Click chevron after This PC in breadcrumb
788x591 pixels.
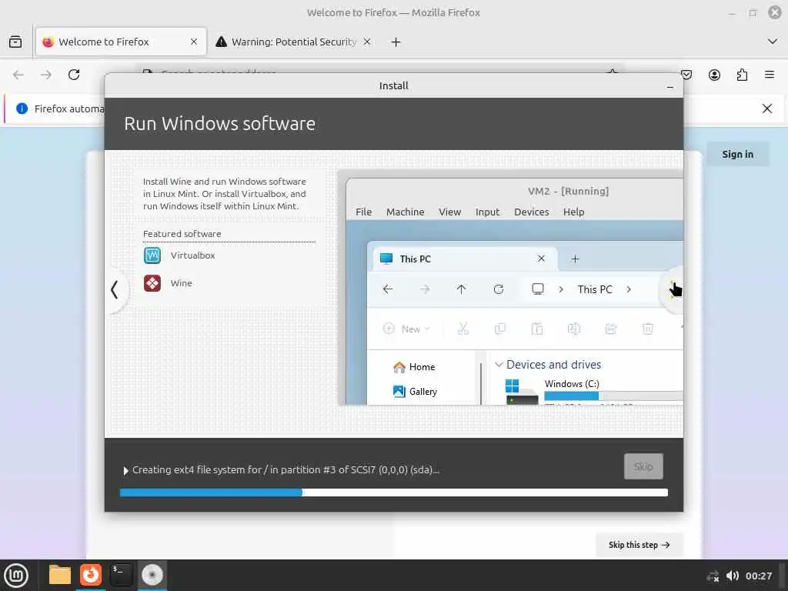[x=629, y=289]
